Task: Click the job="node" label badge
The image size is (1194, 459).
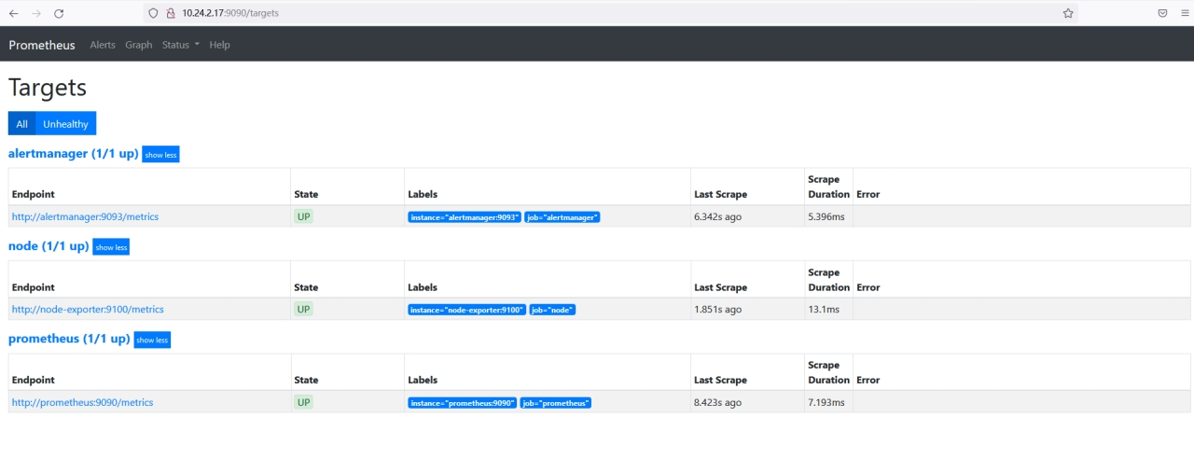Action: pyautogui.click(x=552, y=310)
